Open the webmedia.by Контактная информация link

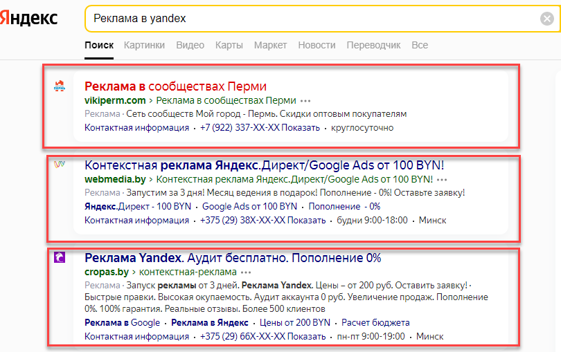coord(136,220)
